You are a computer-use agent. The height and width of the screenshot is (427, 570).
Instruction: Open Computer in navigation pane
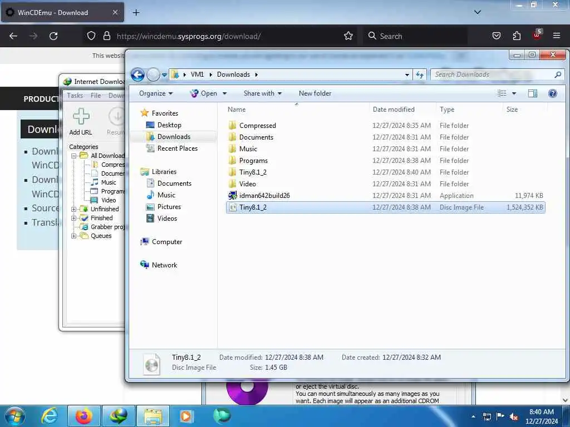point(167,242)
